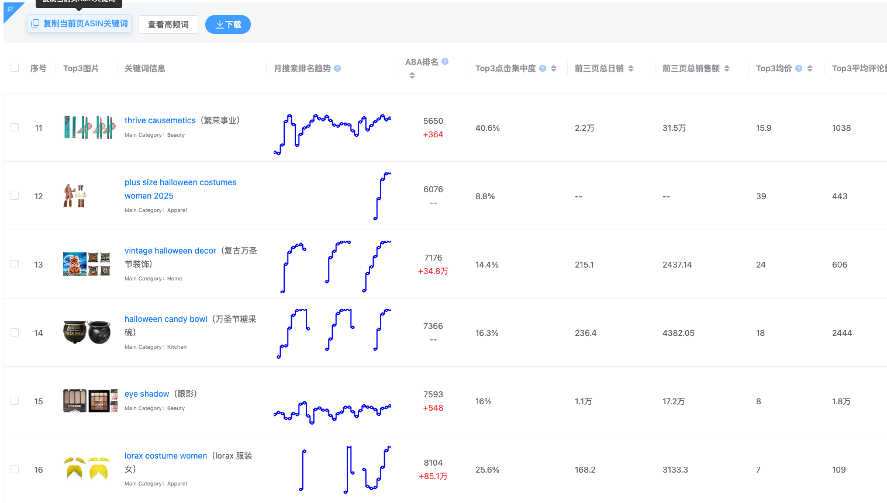Screen dimensions: 887x503
Task: Sort by ABA排名 using sort arrows
Action: click(x=412, y=75)
